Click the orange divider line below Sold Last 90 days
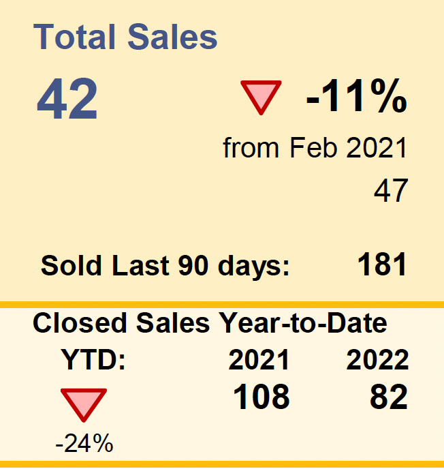This screenshot has height=469, width=444. tap(222, 305)
